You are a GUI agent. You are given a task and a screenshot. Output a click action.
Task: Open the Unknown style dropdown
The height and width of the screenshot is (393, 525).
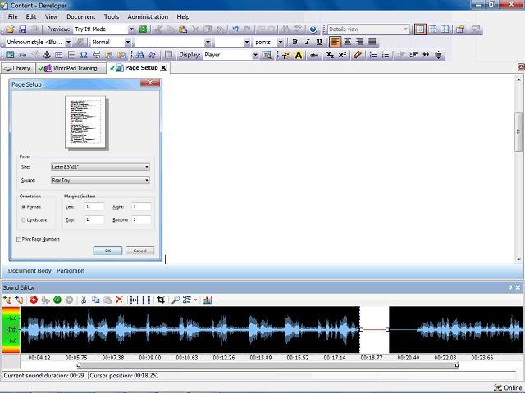[68, 42]
